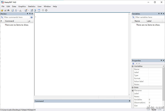Open the Help menu
This screenshot has height=111, width=165.
pyautogui.click(x=55, y=7)
